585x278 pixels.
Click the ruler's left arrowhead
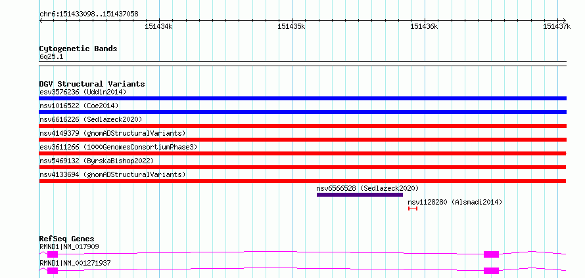(41, 20)
